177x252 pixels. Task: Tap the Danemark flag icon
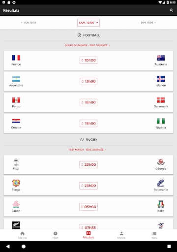pos(161,100)
